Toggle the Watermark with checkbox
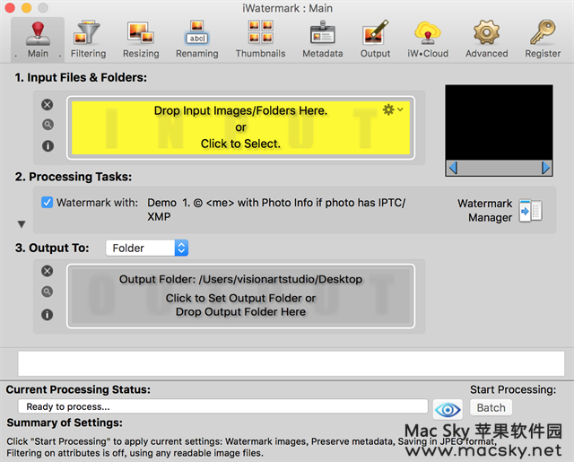Image resolution: width=574 pixels, height=462 pixels. pyautogui.click(x=47, y=203)
